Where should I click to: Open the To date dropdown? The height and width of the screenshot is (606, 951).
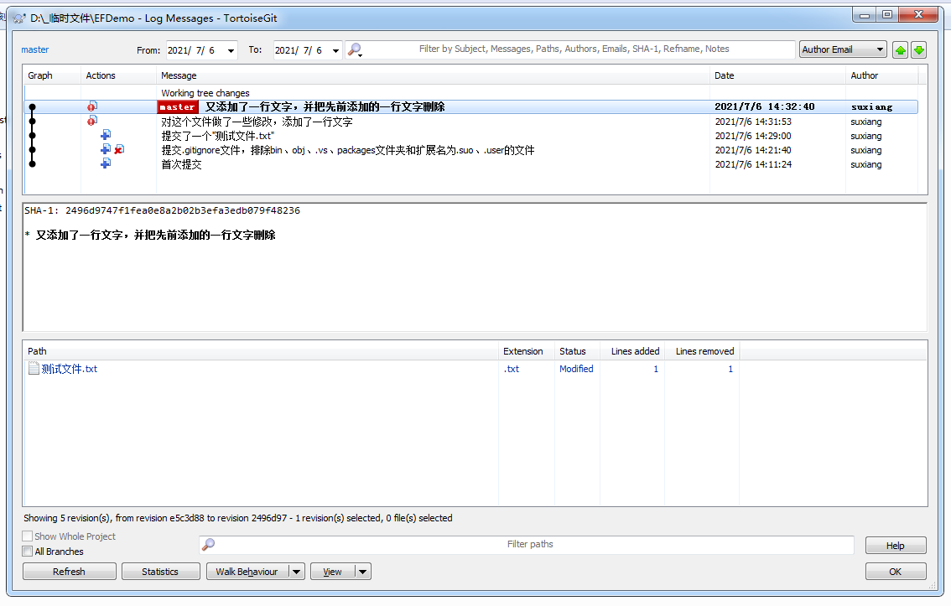click(335, 51)
